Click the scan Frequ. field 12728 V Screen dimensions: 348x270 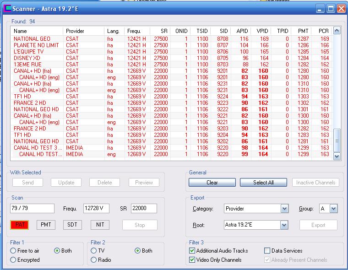pos(96,208)
